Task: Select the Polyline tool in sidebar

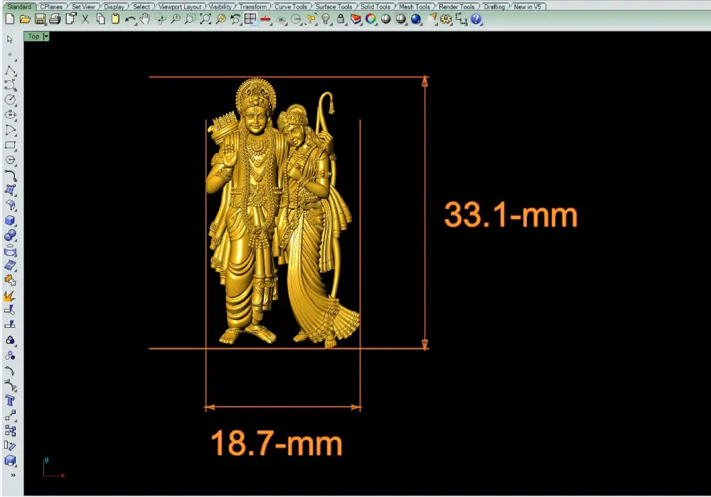Action: [x=10, y=70]
